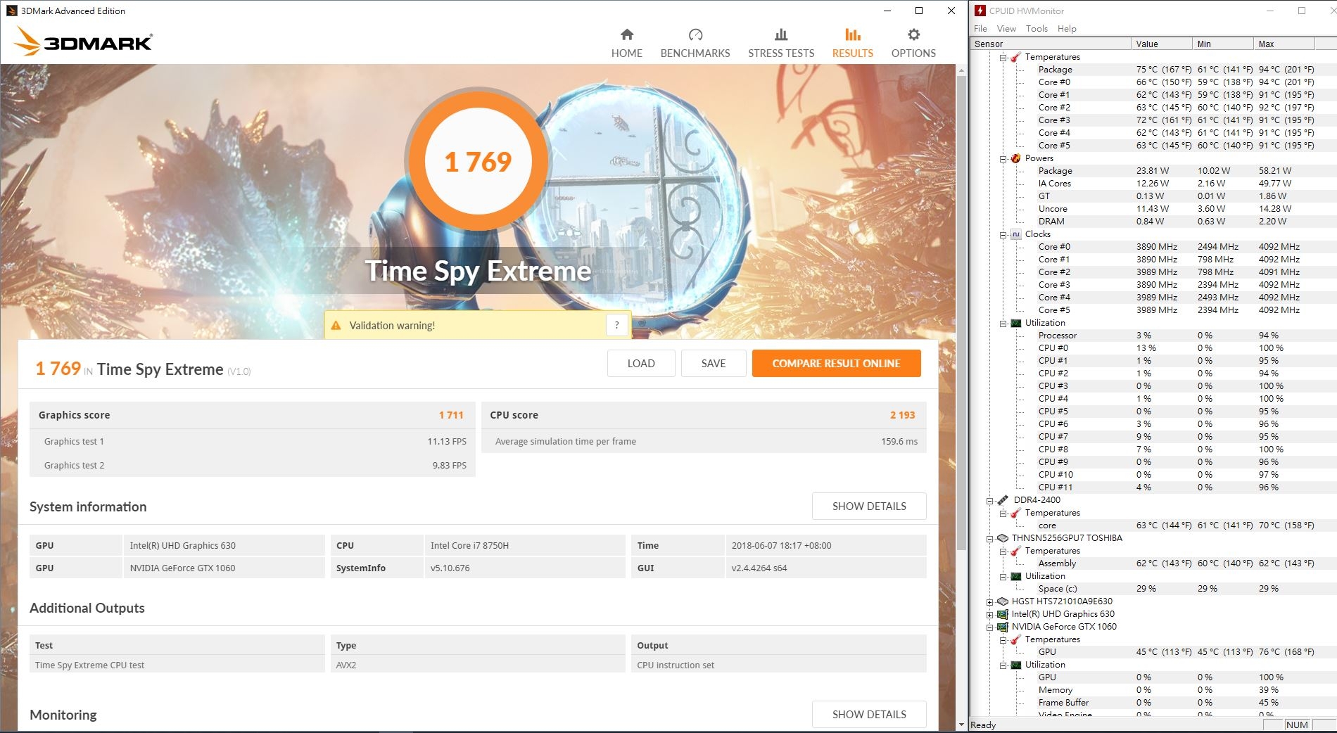Click the NVIDIA GeForce GTX 1060 GPU cell
The width and height of the screenshot is (1337, 733).
pyautogui.click(x=223, y=568)
